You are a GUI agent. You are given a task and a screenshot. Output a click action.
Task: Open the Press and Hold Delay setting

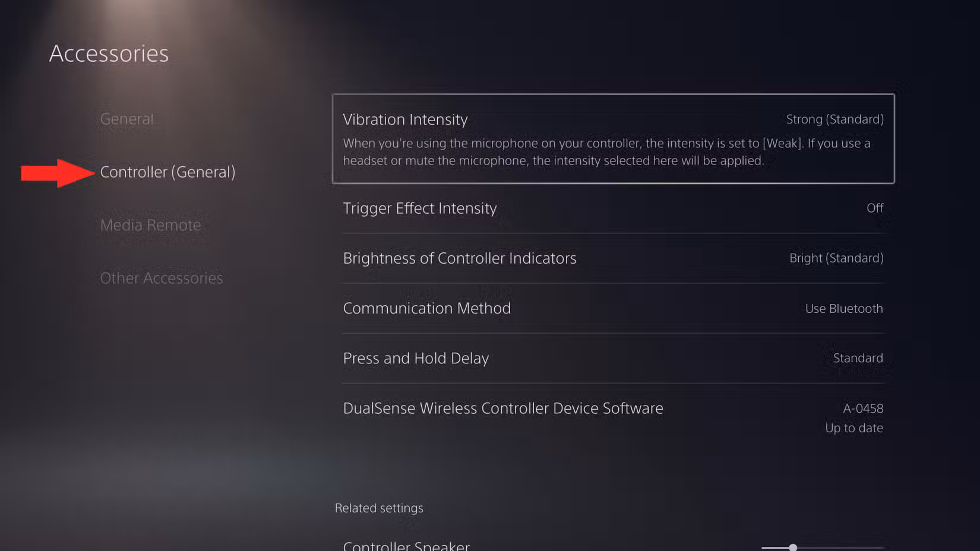(x=613, y=358)
